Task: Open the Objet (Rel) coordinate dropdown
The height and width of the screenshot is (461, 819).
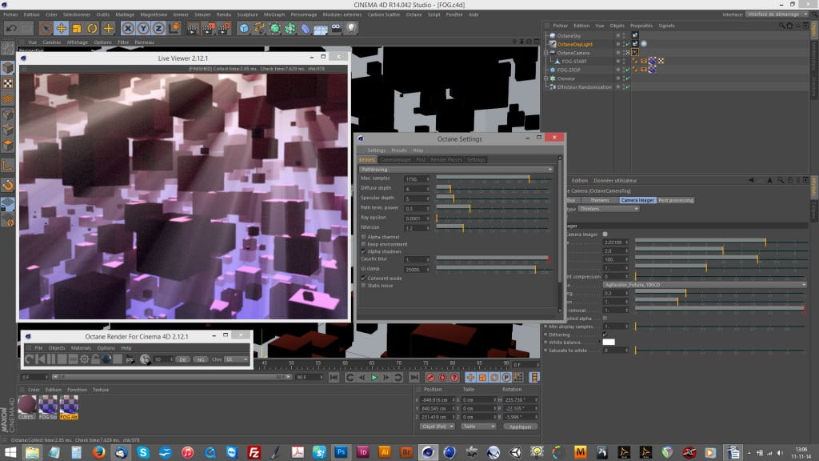Action: (437, 427)
